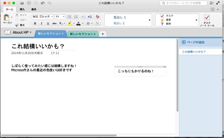The width and height of the screenshot is (224, 138).
Task: Switch to the ホーム ribbon tab
Action: 10,10
